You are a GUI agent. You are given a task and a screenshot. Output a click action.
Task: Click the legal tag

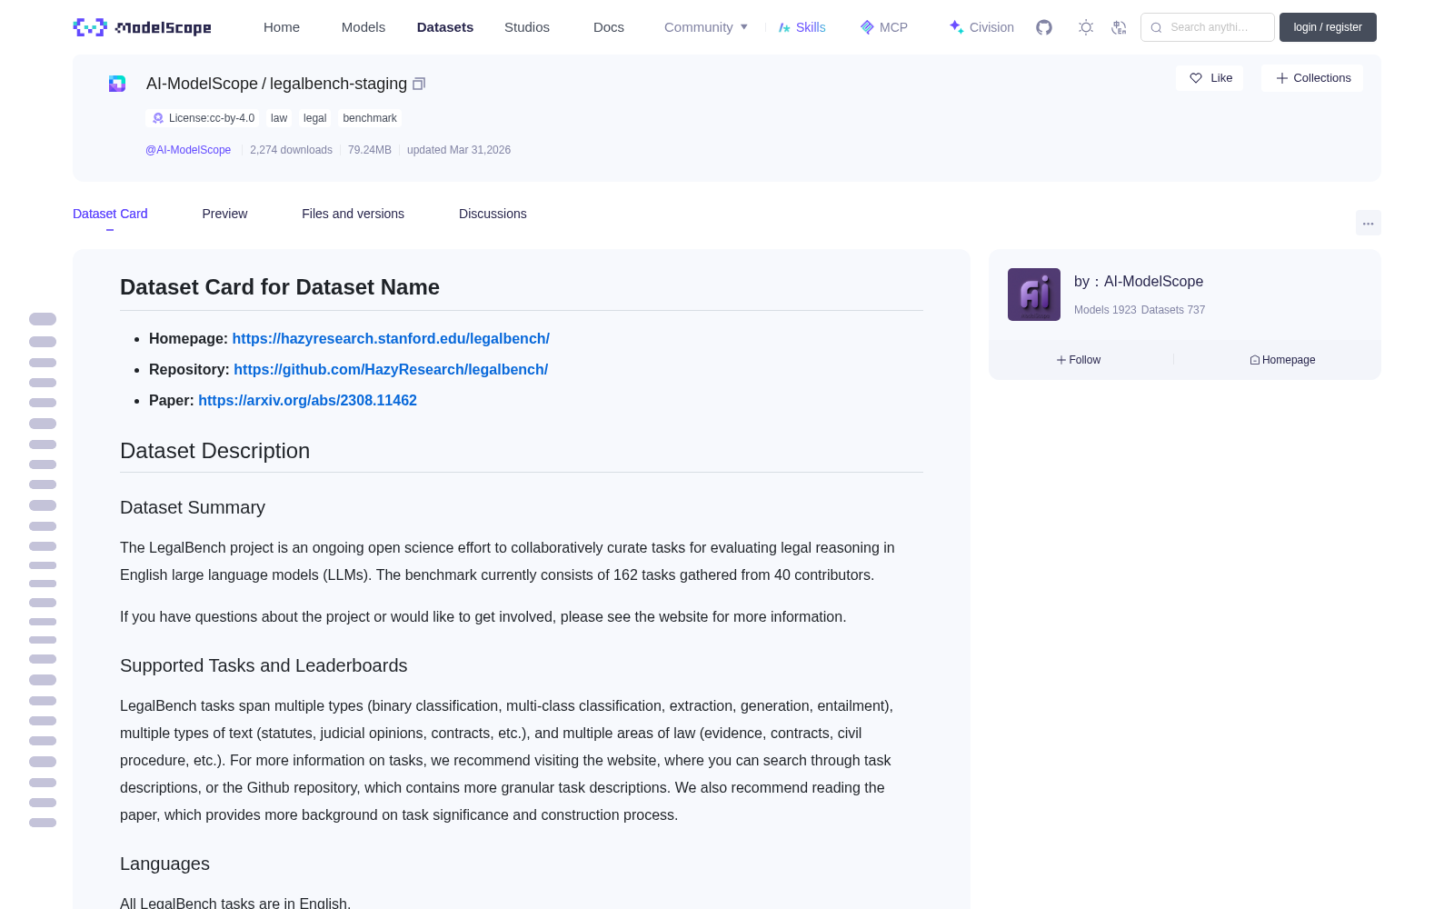point(314,118)
